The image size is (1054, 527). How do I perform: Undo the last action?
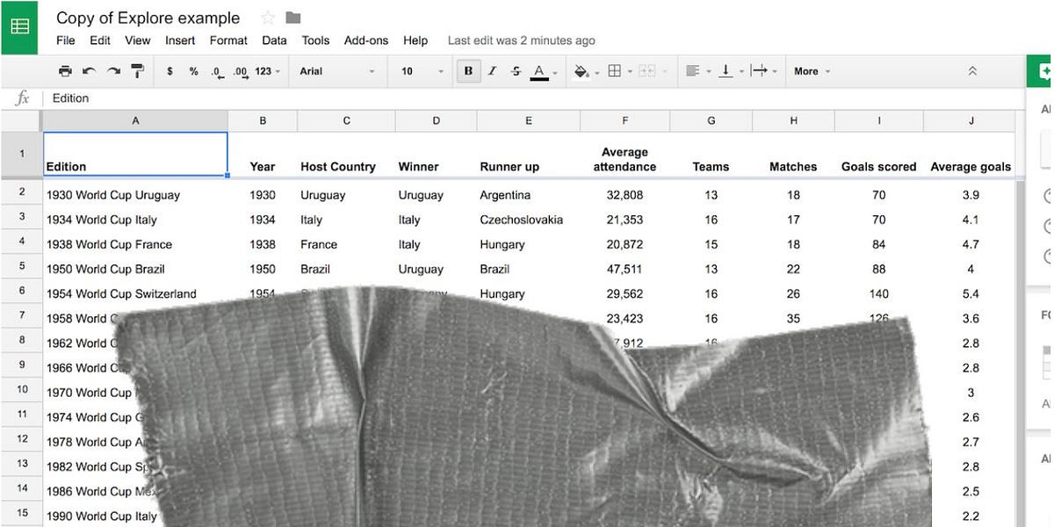pos(89,71)
